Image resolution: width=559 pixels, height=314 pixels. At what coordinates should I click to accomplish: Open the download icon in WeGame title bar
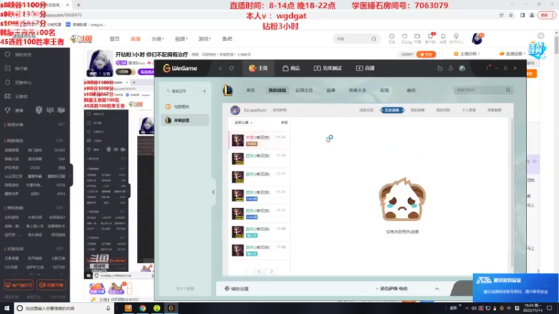click(451, 68)
